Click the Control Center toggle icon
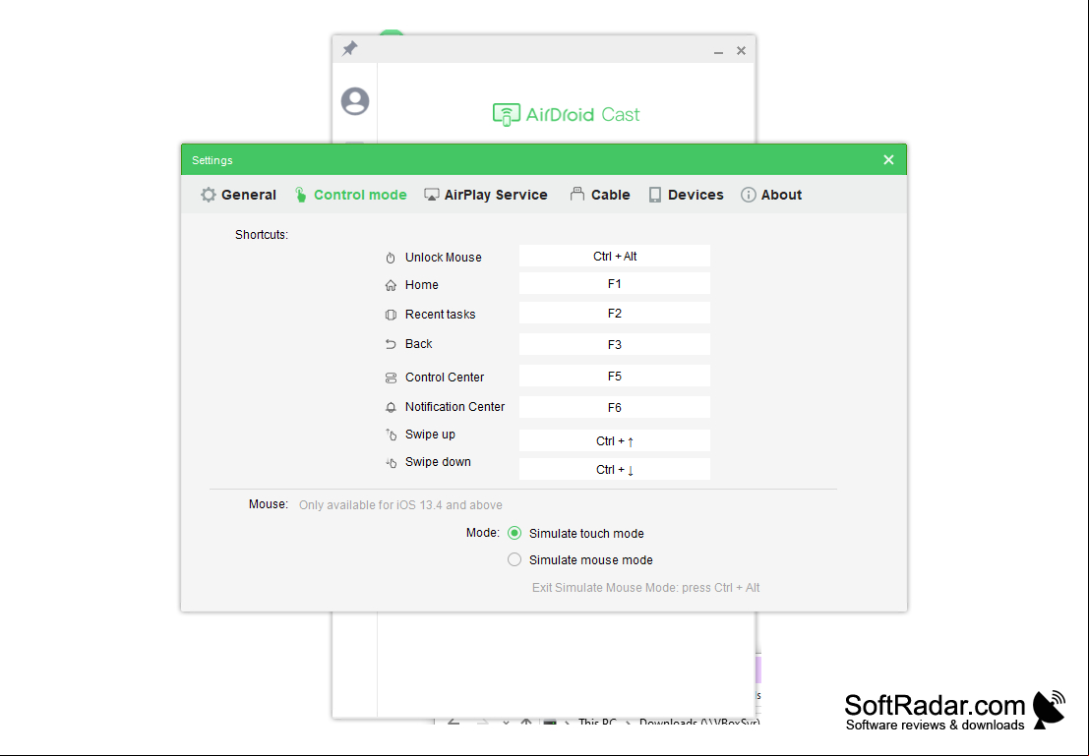The height and width of the screenshot is (756, 1089). (x=391, y=378)
